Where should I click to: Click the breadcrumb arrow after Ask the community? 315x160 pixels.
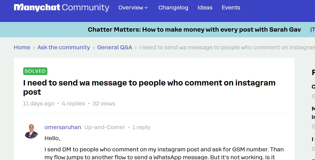(x=94, y=48)
